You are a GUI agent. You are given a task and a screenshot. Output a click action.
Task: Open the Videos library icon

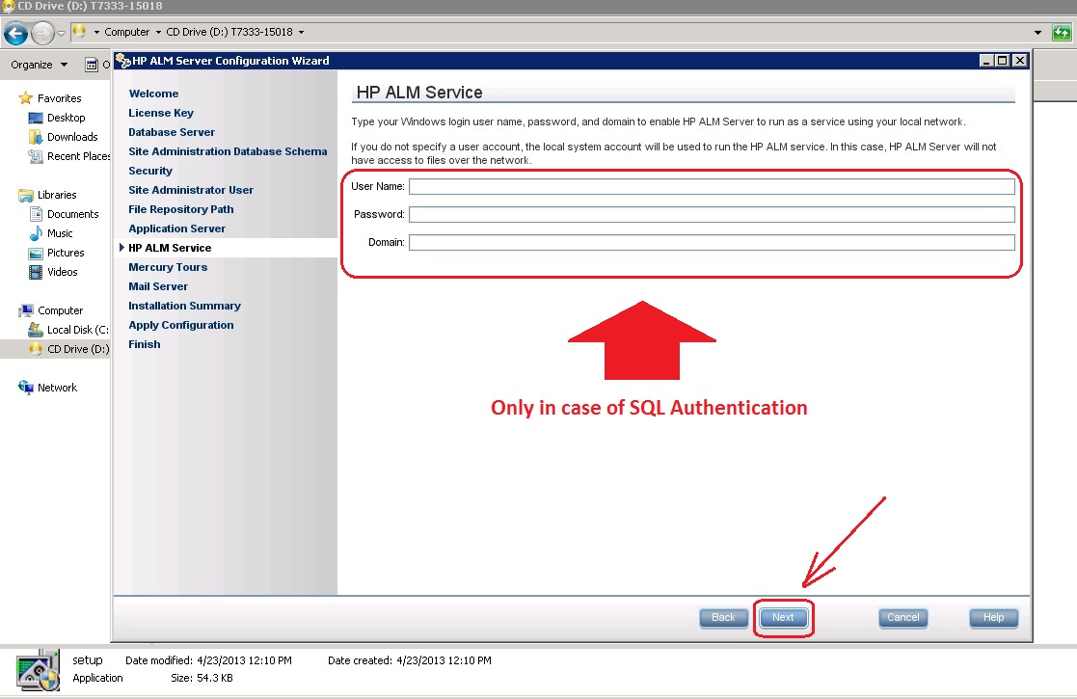36,272
